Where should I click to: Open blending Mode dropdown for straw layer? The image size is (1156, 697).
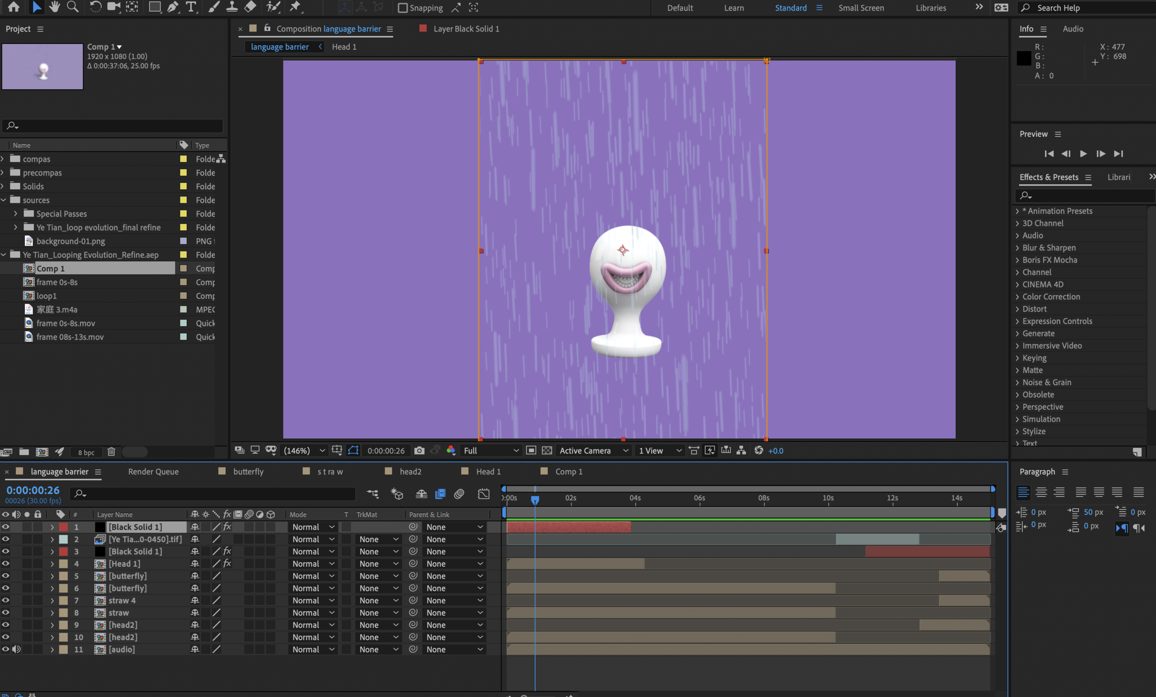click(313, 612)
